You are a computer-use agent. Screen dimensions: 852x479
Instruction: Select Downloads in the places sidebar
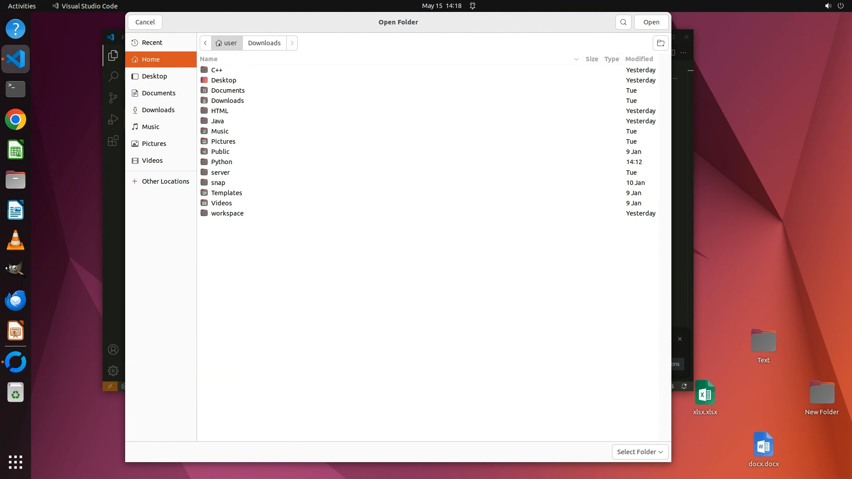point(158,110)
